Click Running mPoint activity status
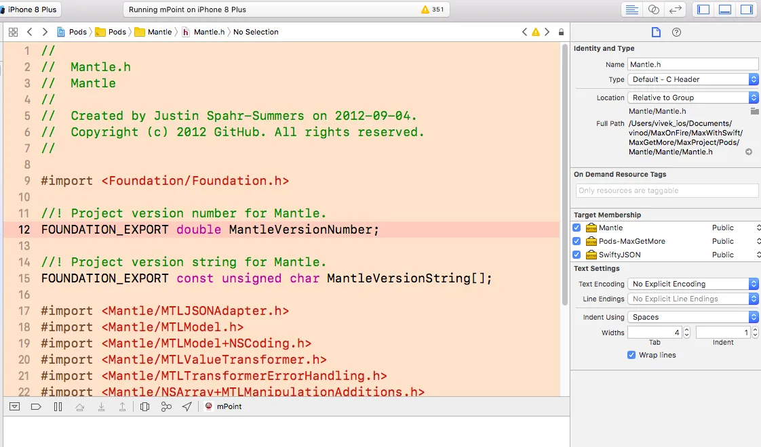761x447 pixels. click(x=187, y=9)
